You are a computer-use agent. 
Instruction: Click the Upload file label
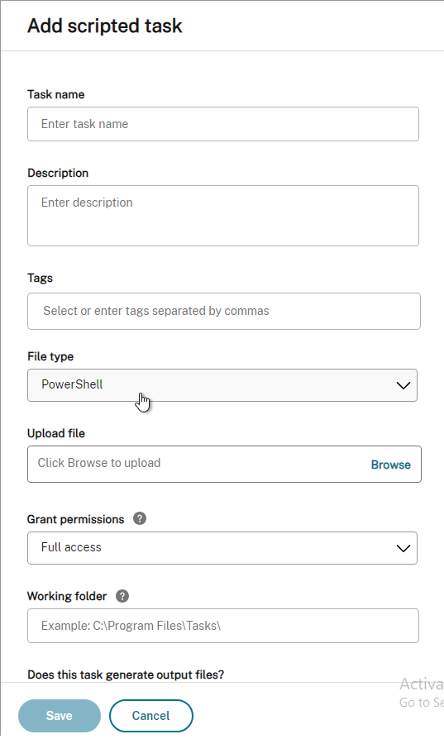click(56, 433)
